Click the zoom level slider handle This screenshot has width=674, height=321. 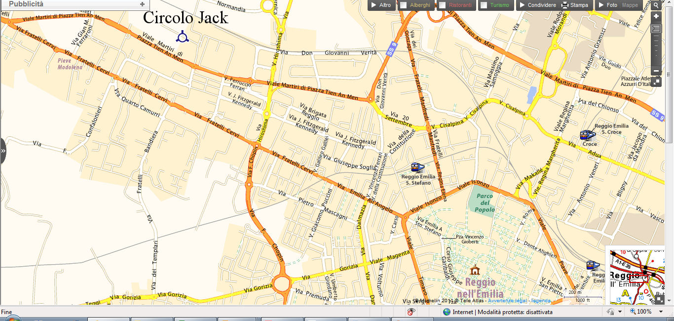click(x=656, y=29)
